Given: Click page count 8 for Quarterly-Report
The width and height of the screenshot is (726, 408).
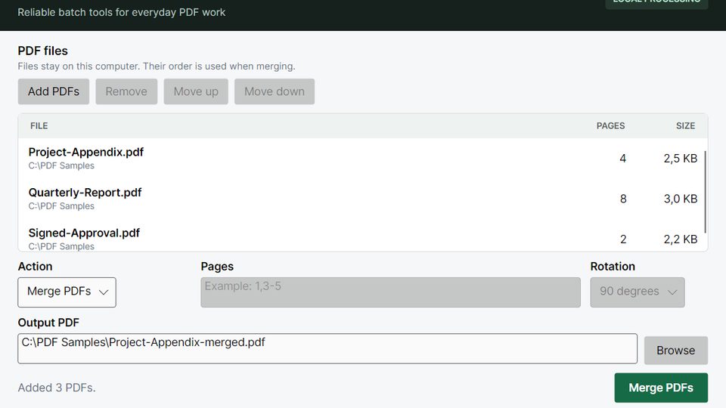Looking at the screenshot, I should (623, 199).
